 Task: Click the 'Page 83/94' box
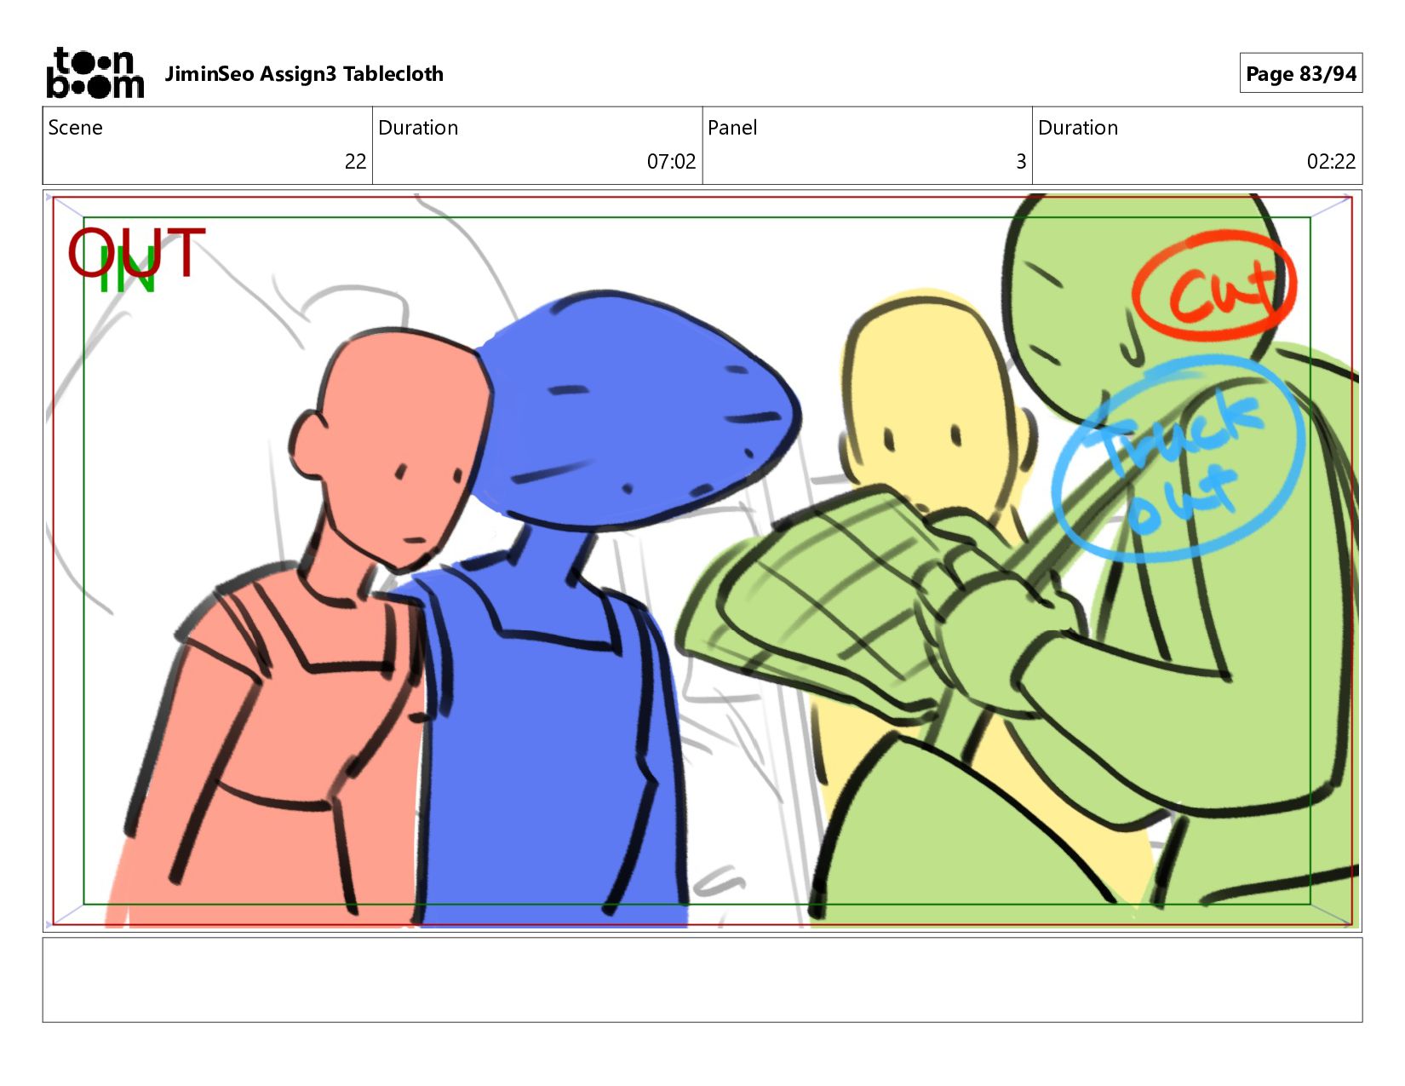[x=1300, y=73]
